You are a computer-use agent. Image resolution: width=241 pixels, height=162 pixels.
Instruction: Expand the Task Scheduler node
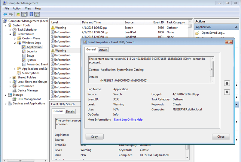10,30
